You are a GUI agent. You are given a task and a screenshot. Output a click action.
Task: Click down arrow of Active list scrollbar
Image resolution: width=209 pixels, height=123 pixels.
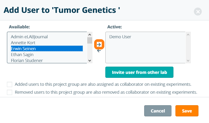188,60
